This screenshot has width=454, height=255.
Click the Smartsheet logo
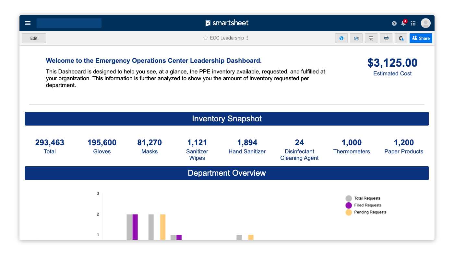(227, 23)
